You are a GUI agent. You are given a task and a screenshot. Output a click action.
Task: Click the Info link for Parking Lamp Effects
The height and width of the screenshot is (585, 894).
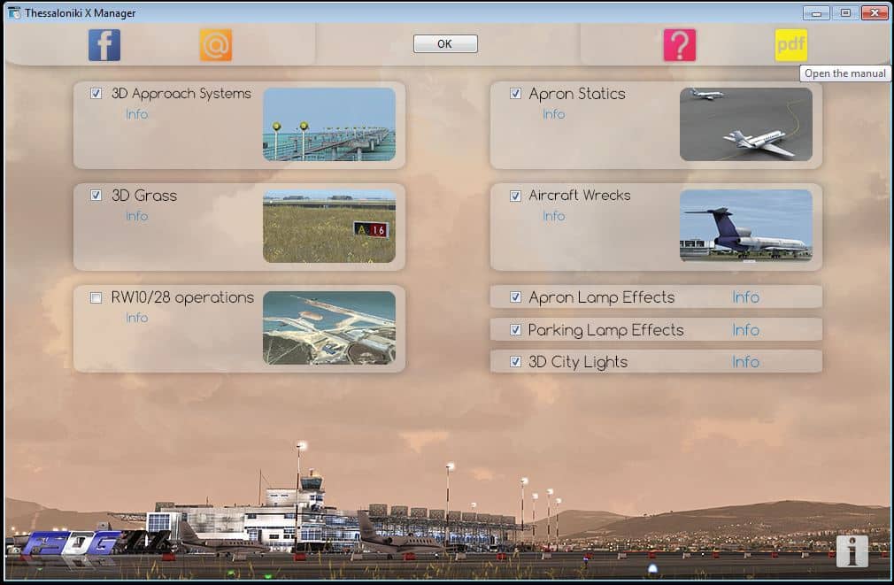(x=745, y=330)
